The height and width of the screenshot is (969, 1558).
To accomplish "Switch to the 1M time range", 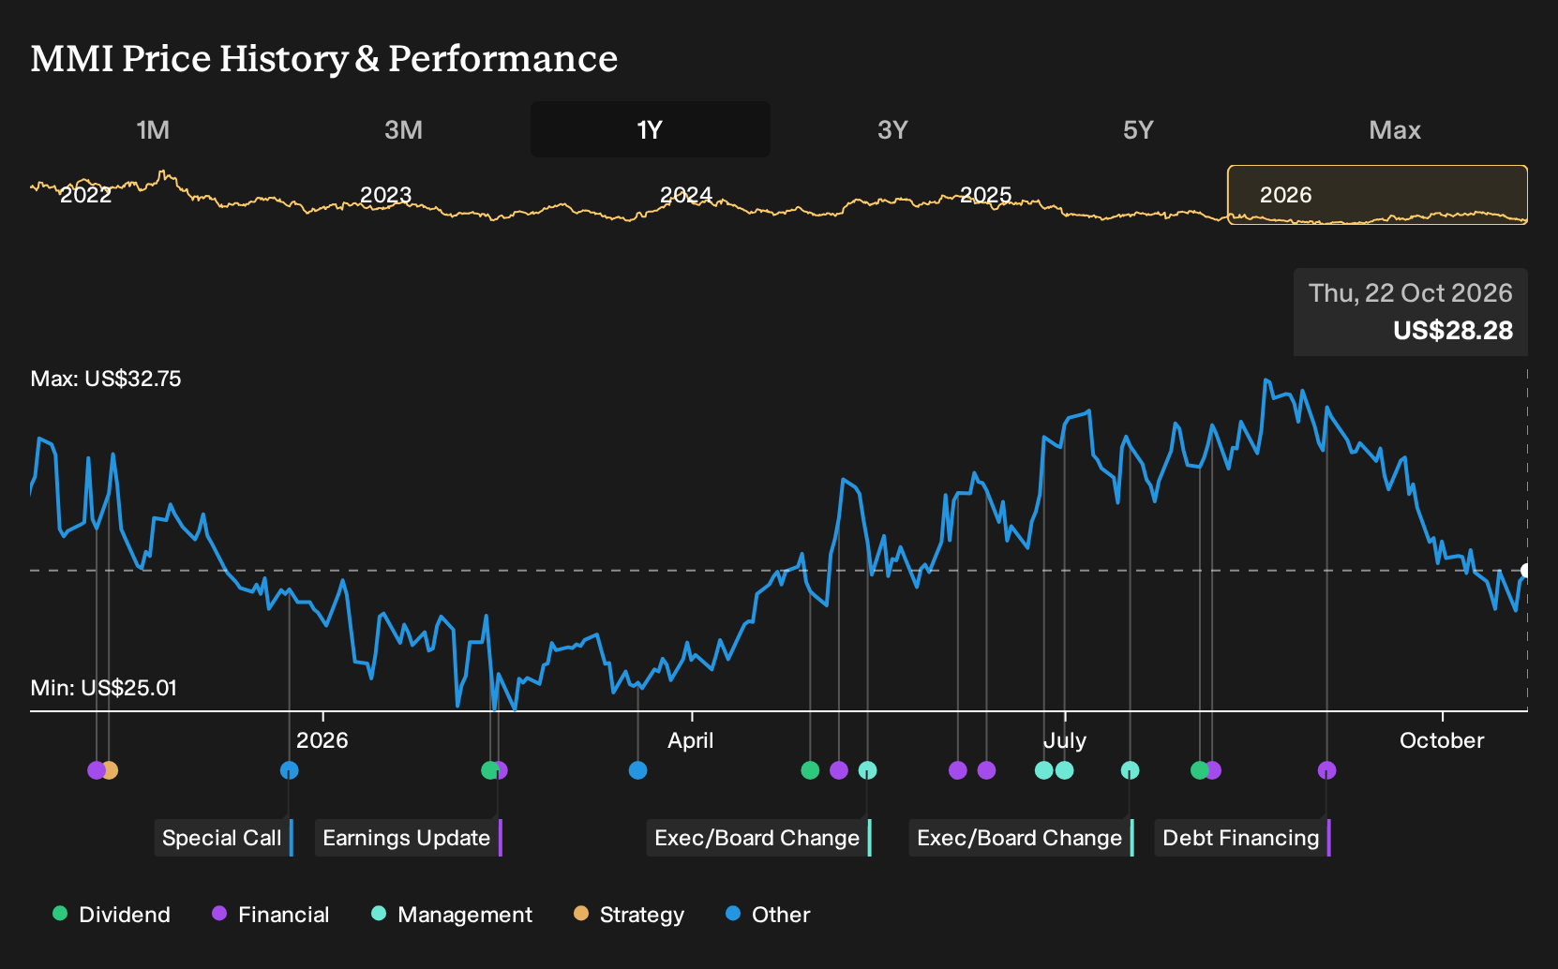I will coord(153,129).
